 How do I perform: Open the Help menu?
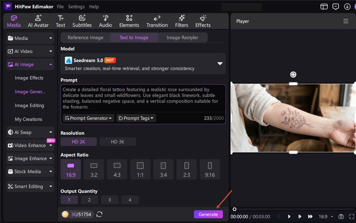point(94,6)
